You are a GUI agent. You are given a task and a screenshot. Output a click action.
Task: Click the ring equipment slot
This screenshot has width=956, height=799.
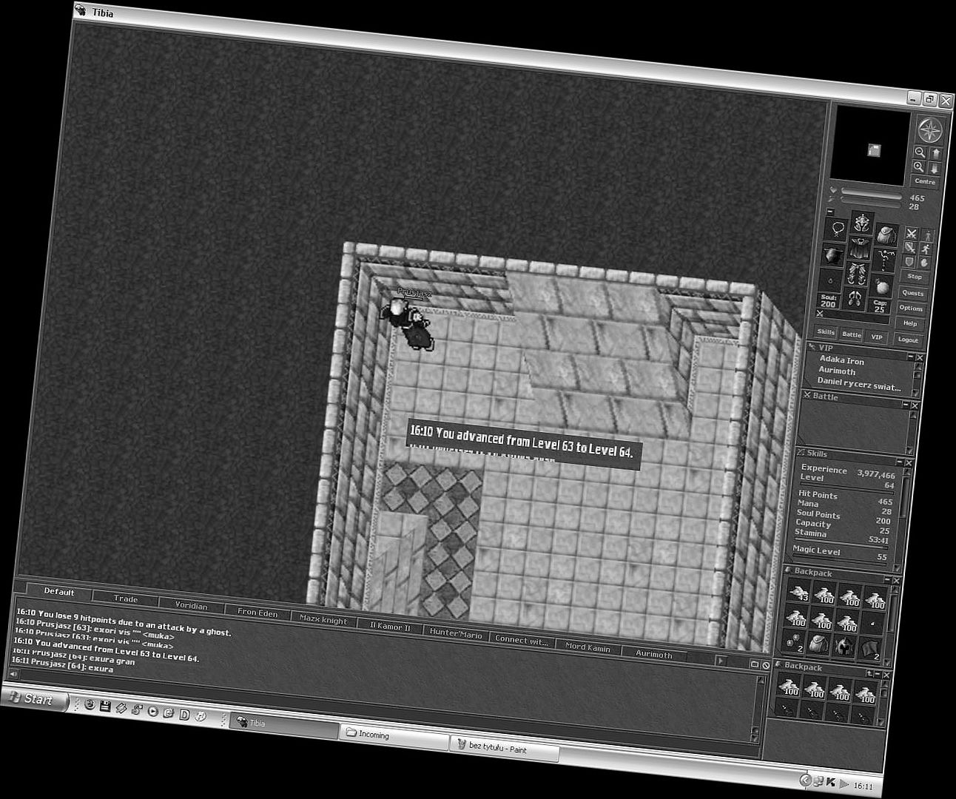coord(830,280)
